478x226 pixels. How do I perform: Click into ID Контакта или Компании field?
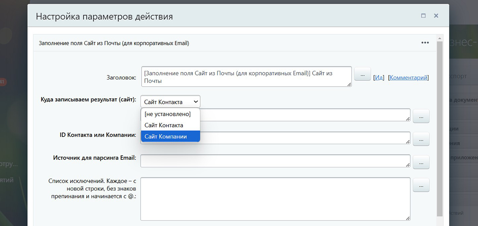pyautogui.click(x=299, y=138)
